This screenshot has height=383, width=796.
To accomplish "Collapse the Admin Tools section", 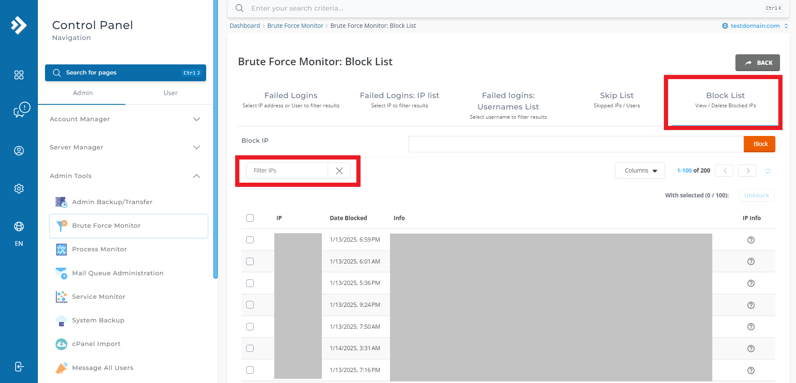I will click(125, 176).
